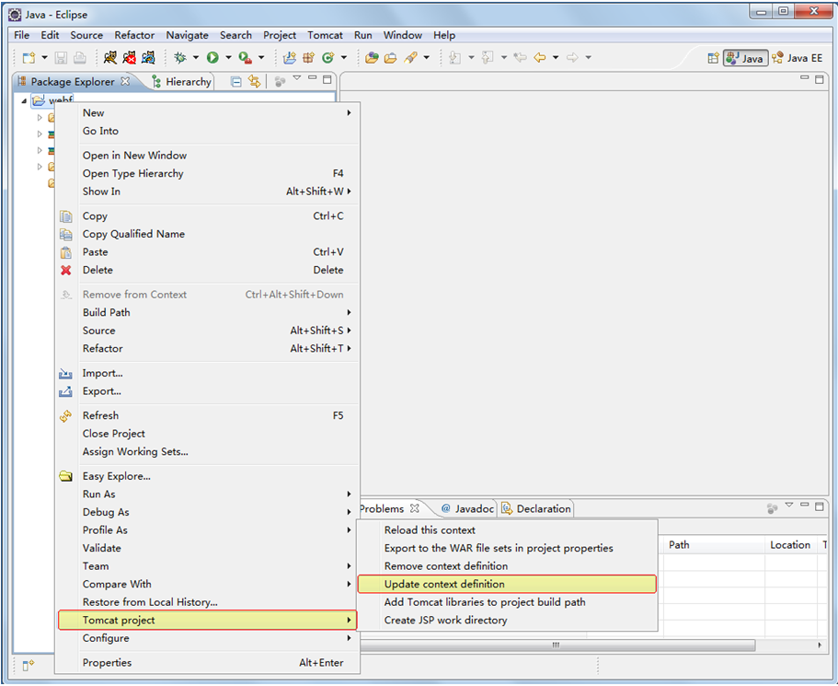
Task: Click the New Java Package icon
Action: click(x=309, y=57)
